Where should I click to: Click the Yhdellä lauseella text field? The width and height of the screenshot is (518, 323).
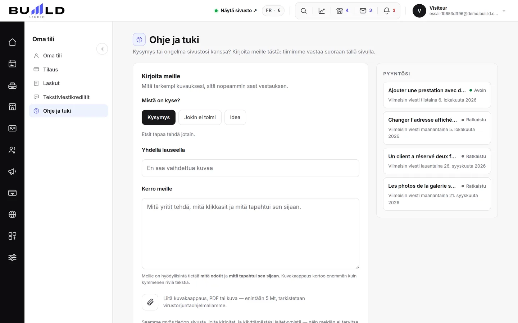tap(250, 168)
